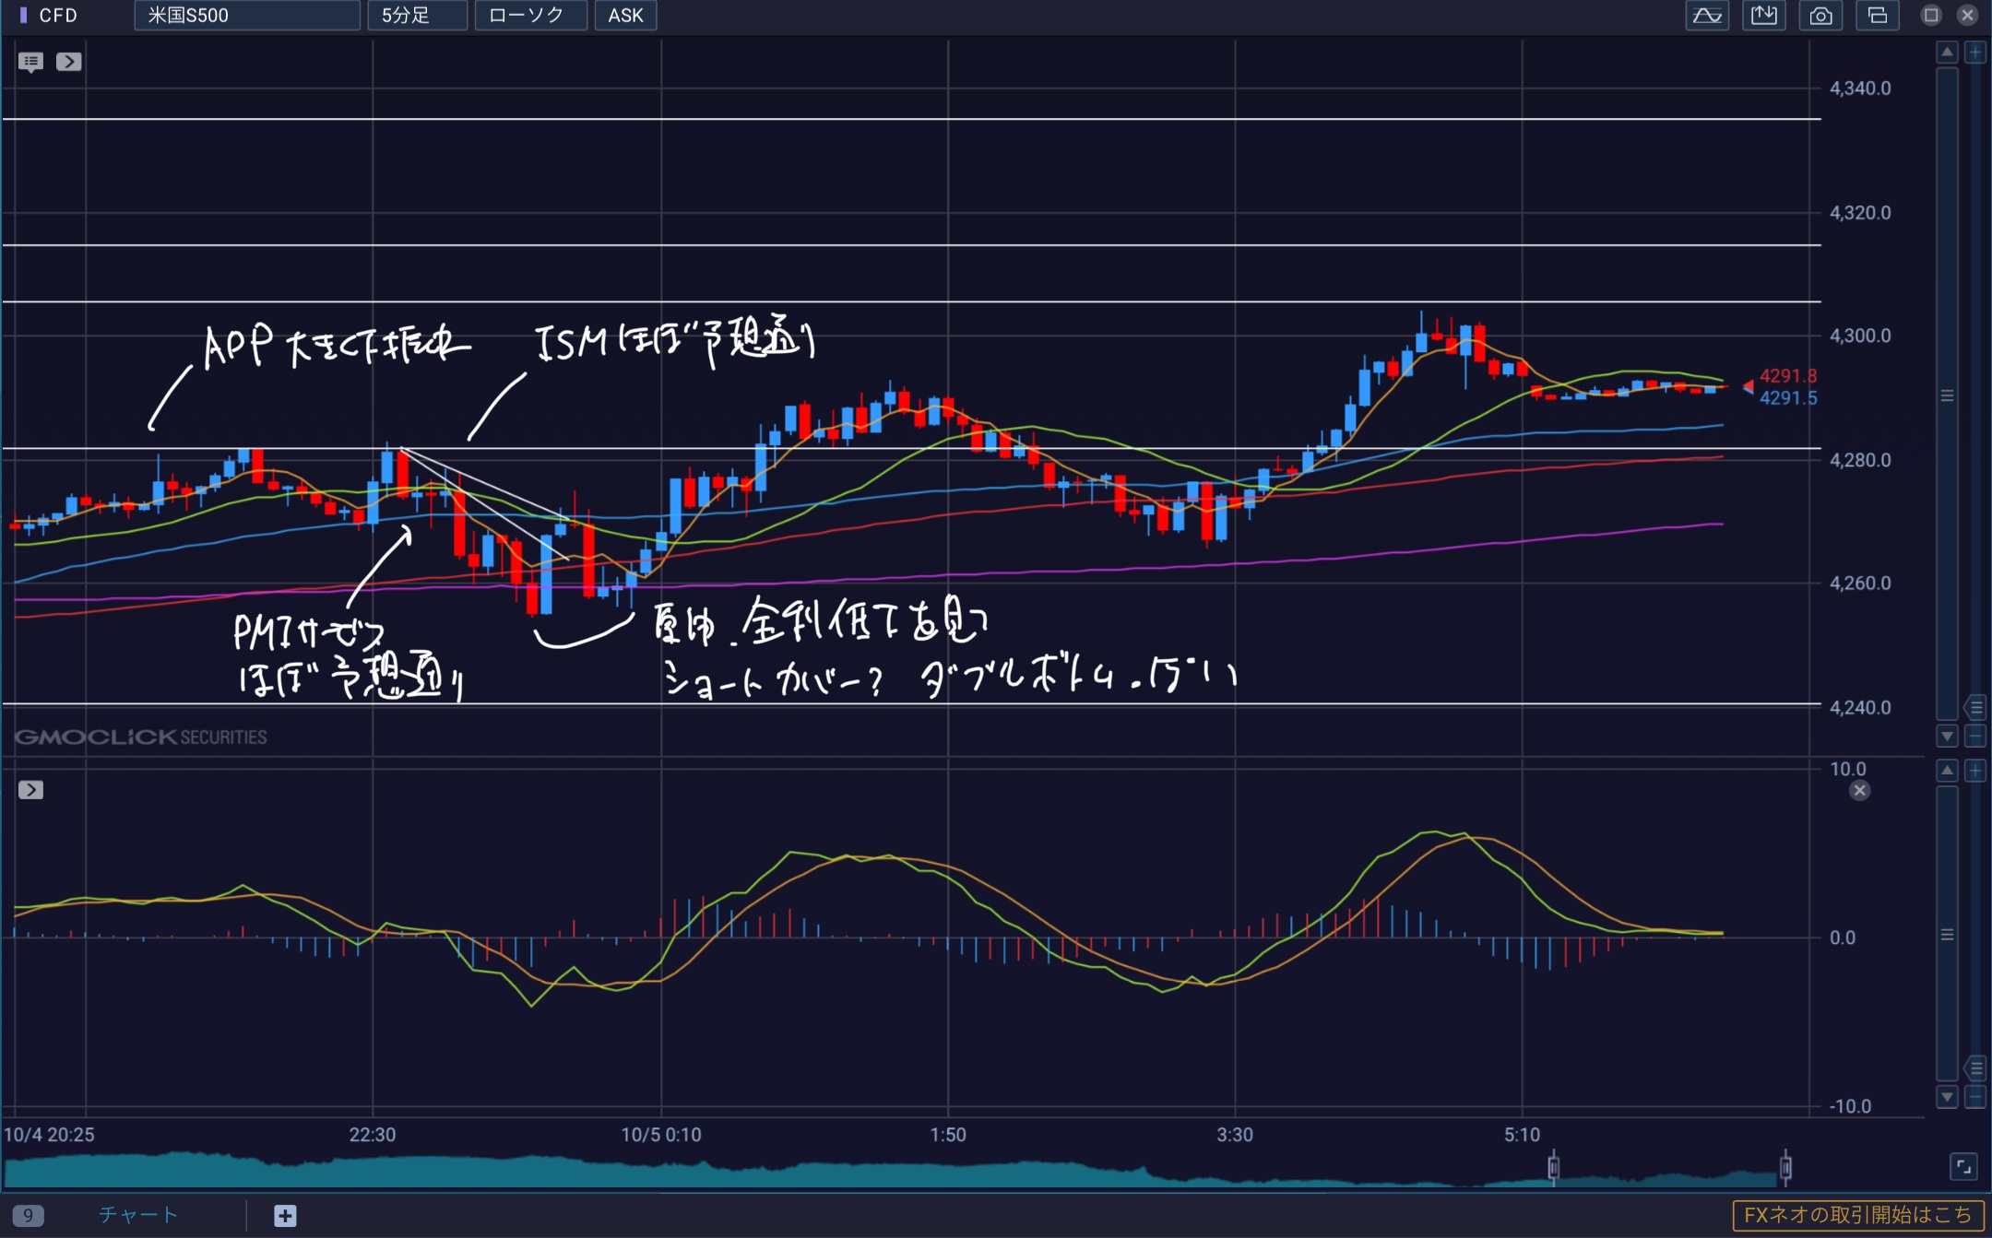This screenshot has width=1992, height=1238.
Task: Take a chart snapshot with camera icon
Action: point(1820,16)
